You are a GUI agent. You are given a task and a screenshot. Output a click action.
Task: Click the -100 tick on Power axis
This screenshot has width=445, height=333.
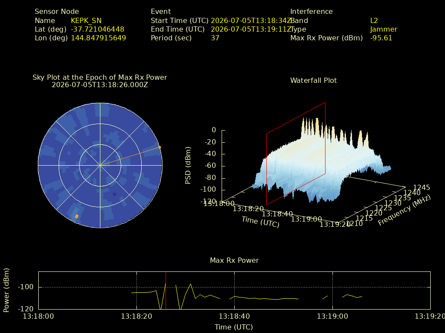[26, 287]
